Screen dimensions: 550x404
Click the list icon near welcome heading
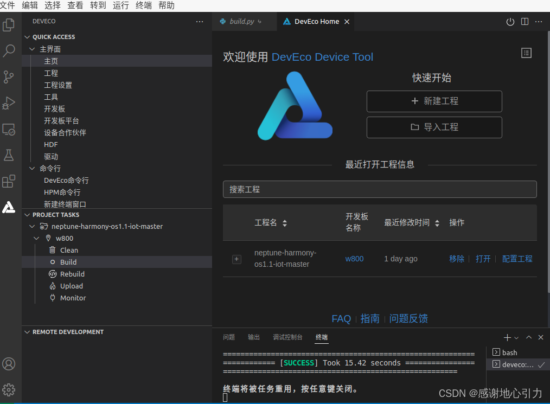pyautogui.click(x=526, y=53)
